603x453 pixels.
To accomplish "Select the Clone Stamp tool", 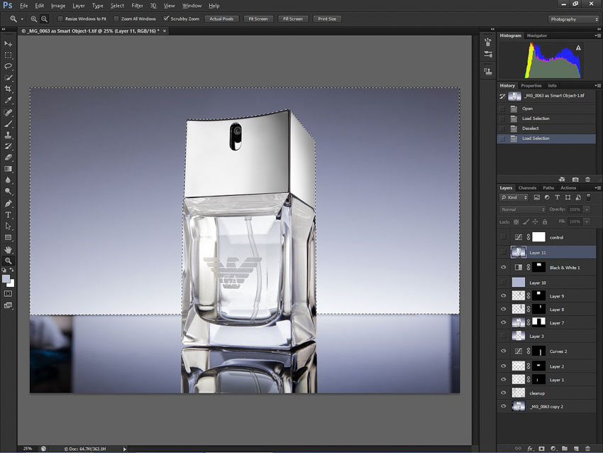I will click(x=8, y=135).
